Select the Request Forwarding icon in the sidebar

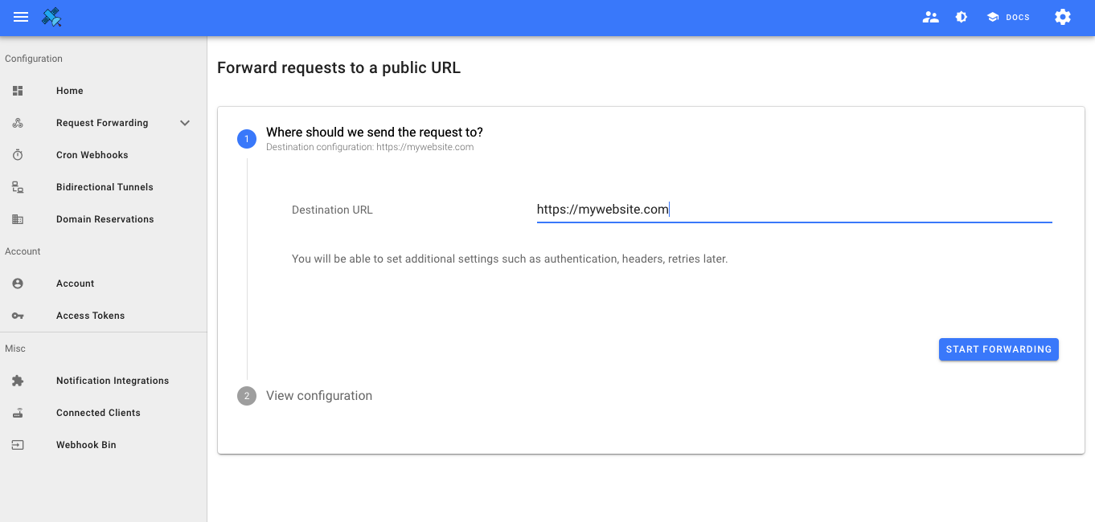coord(18,122)
